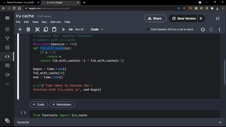Screen dimensions: 226x127
Task: Add a Markdown cell below
Action: point(62,104)
